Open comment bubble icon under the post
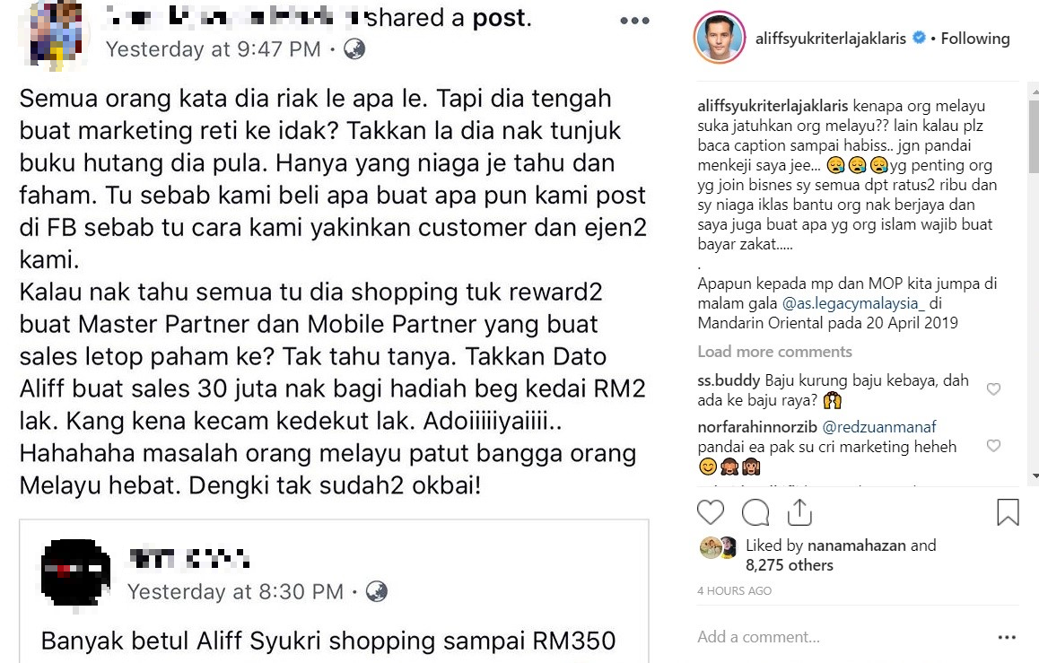Image resolution: width=1039 pixels, height=663 pixels. [755, 512]
